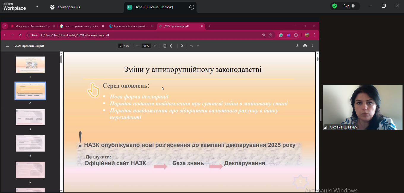Open the PDF sidebar hamburger menu
This screenshot has height=193, width=404.
click(7, 46)
